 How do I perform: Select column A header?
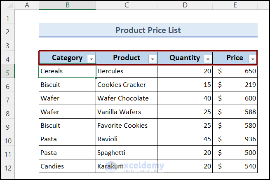point(27,5)
